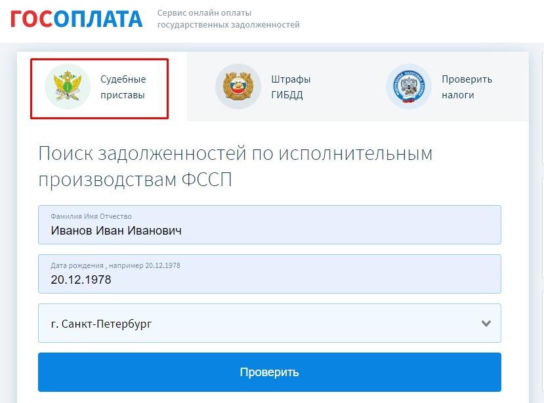Image resolution: width=544 pixels, height=403 pixels.
Task: Click the Поиск задолженностей heading text
Action: pos(235,166)
